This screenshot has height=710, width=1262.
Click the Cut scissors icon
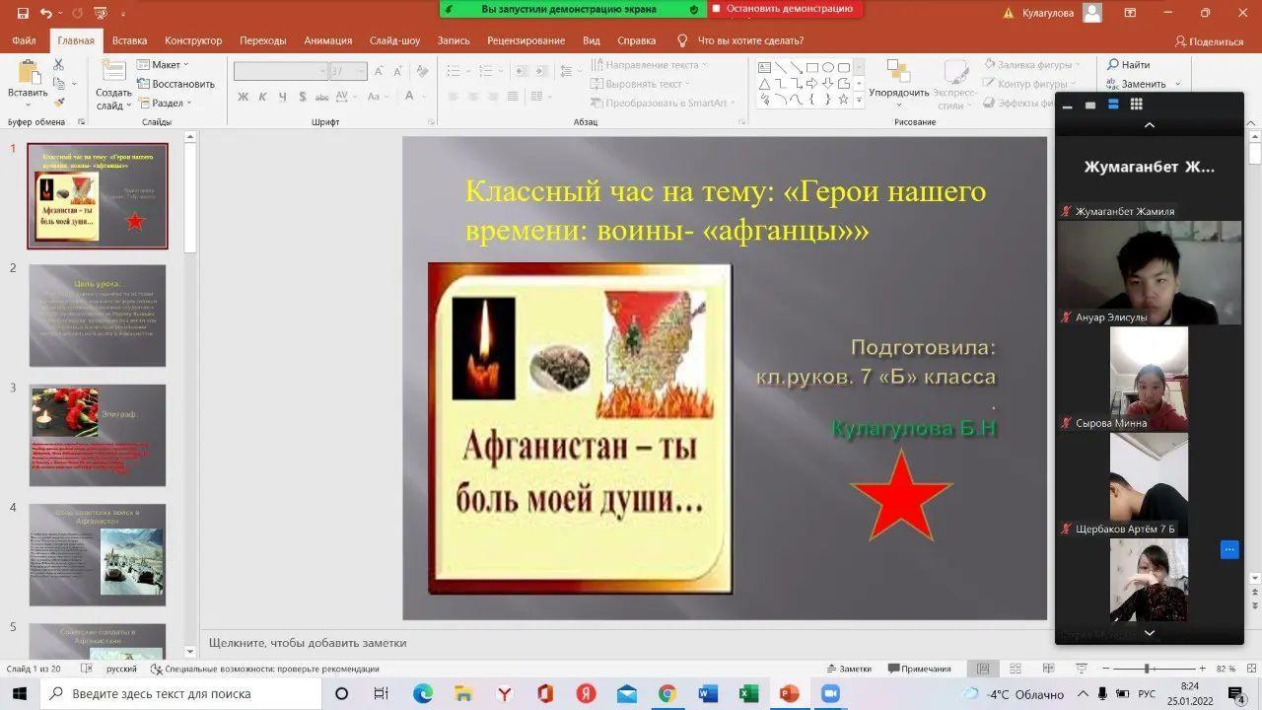pos(58,64)
